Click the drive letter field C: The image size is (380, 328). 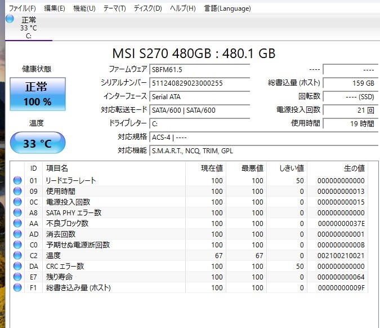tap(200, 124)
